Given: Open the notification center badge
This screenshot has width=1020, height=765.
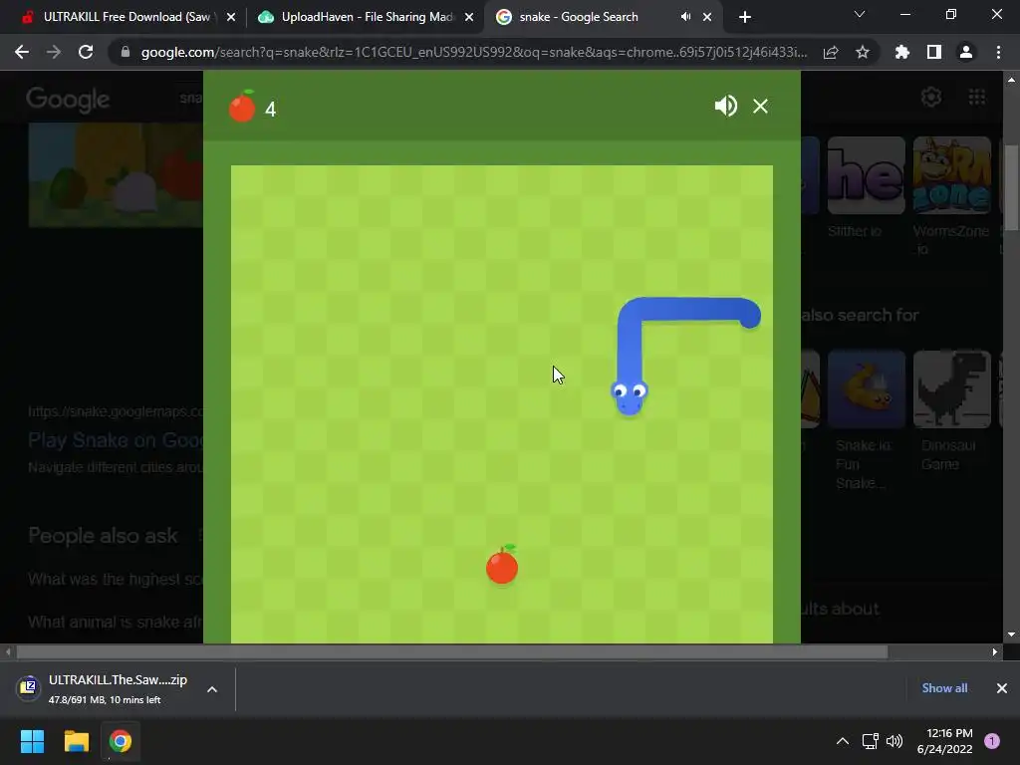Looking at the screenshot, I should 992,741.
